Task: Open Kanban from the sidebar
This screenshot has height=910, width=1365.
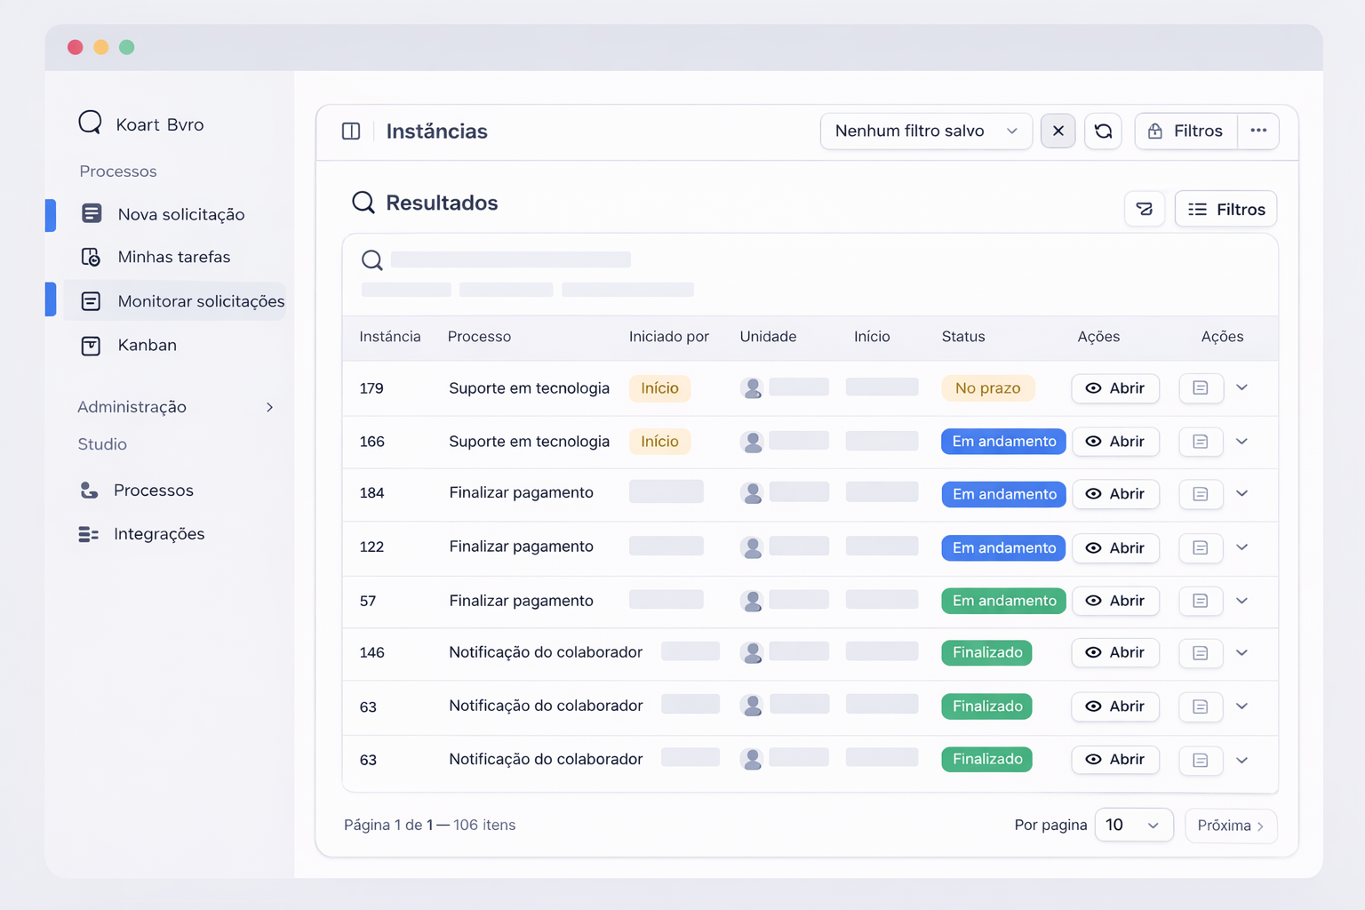Action: 147,345
